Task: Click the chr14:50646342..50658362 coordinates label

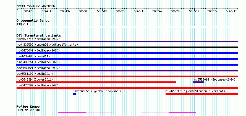Action: coord(36,6)
